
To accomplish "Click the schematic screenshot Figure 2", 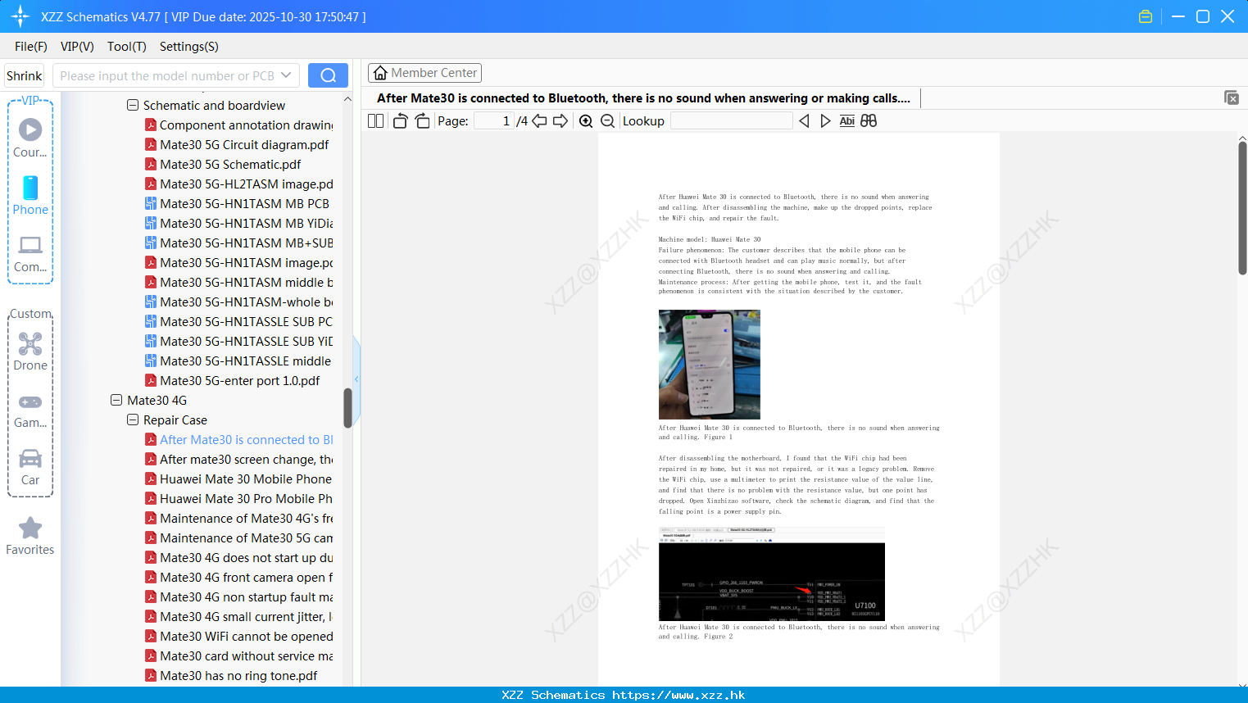I will pos(772,574).
